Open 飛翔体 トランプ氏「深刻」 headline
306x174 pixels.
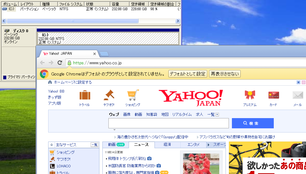click(127, 159)
